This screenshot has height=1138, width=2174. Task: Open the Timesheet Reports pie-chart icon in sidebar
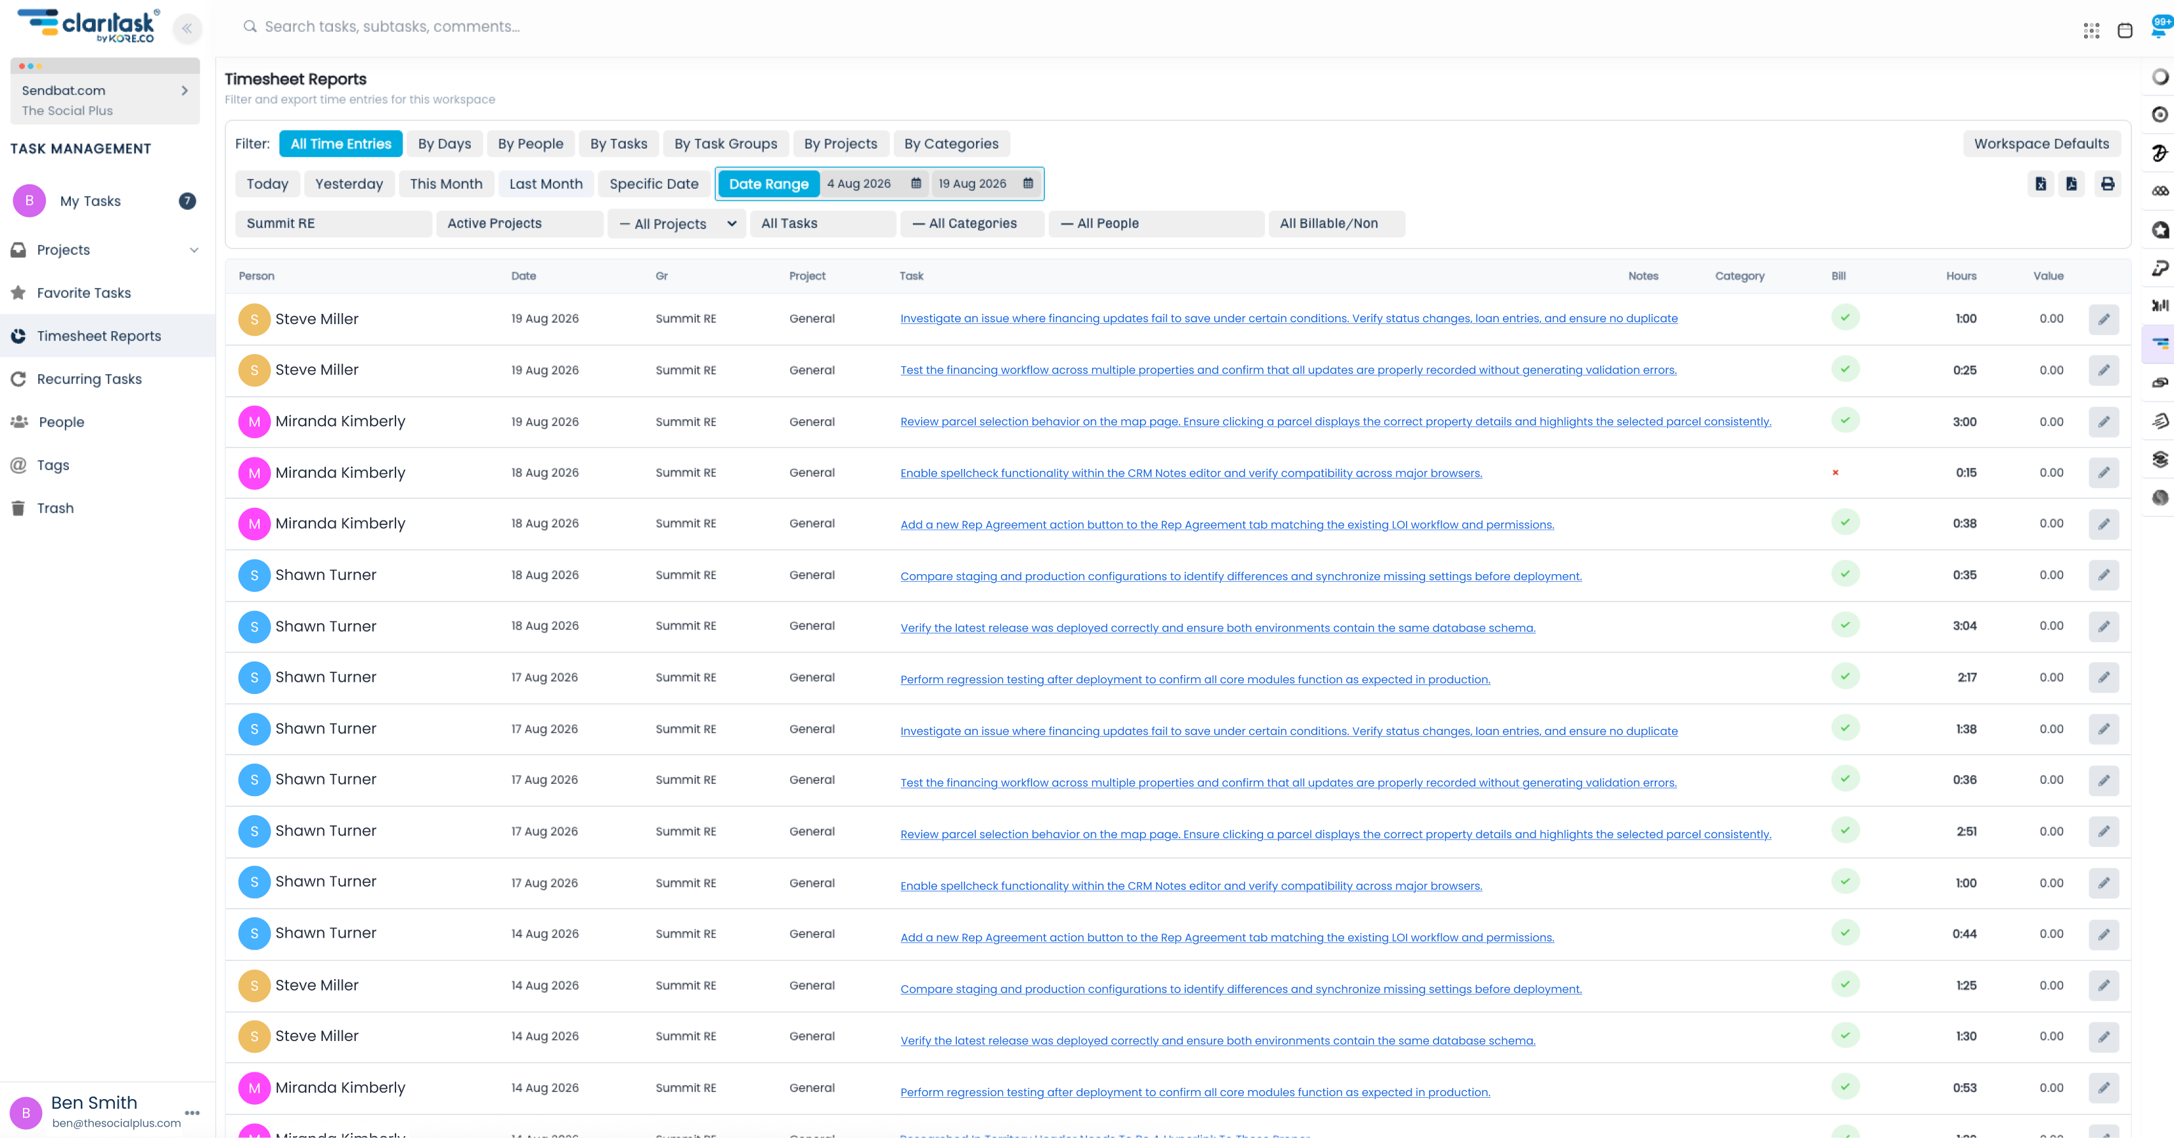click(x=18, y=336)
